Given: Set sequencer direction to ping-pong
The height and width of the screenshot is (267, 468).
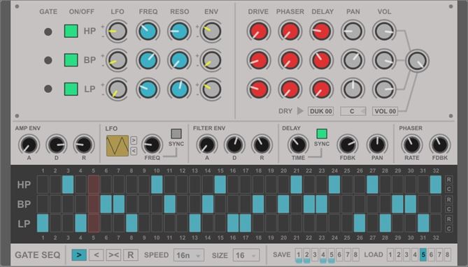Looking at the screenshot, I should 113,255.
